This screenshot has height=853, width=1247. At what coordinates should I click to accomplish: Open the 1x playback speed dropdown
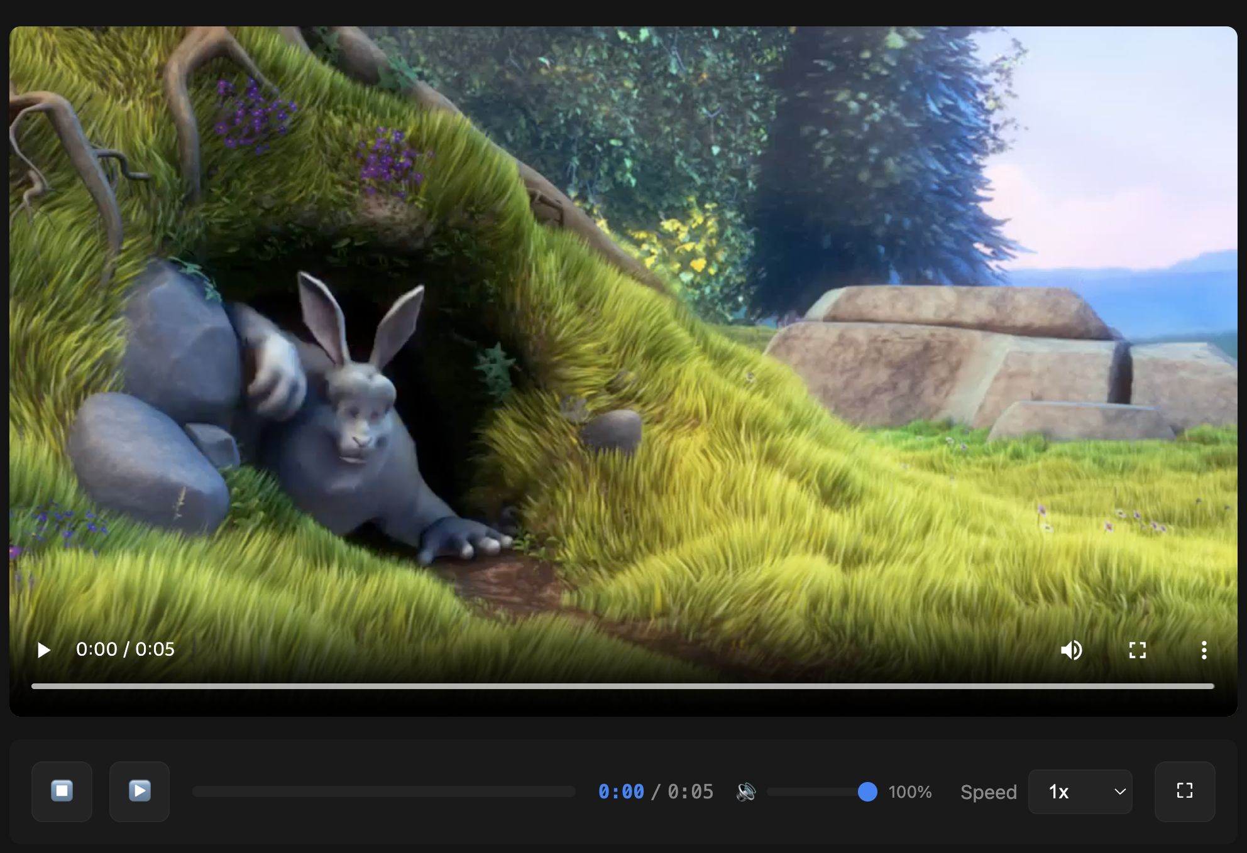point(1080,791)
